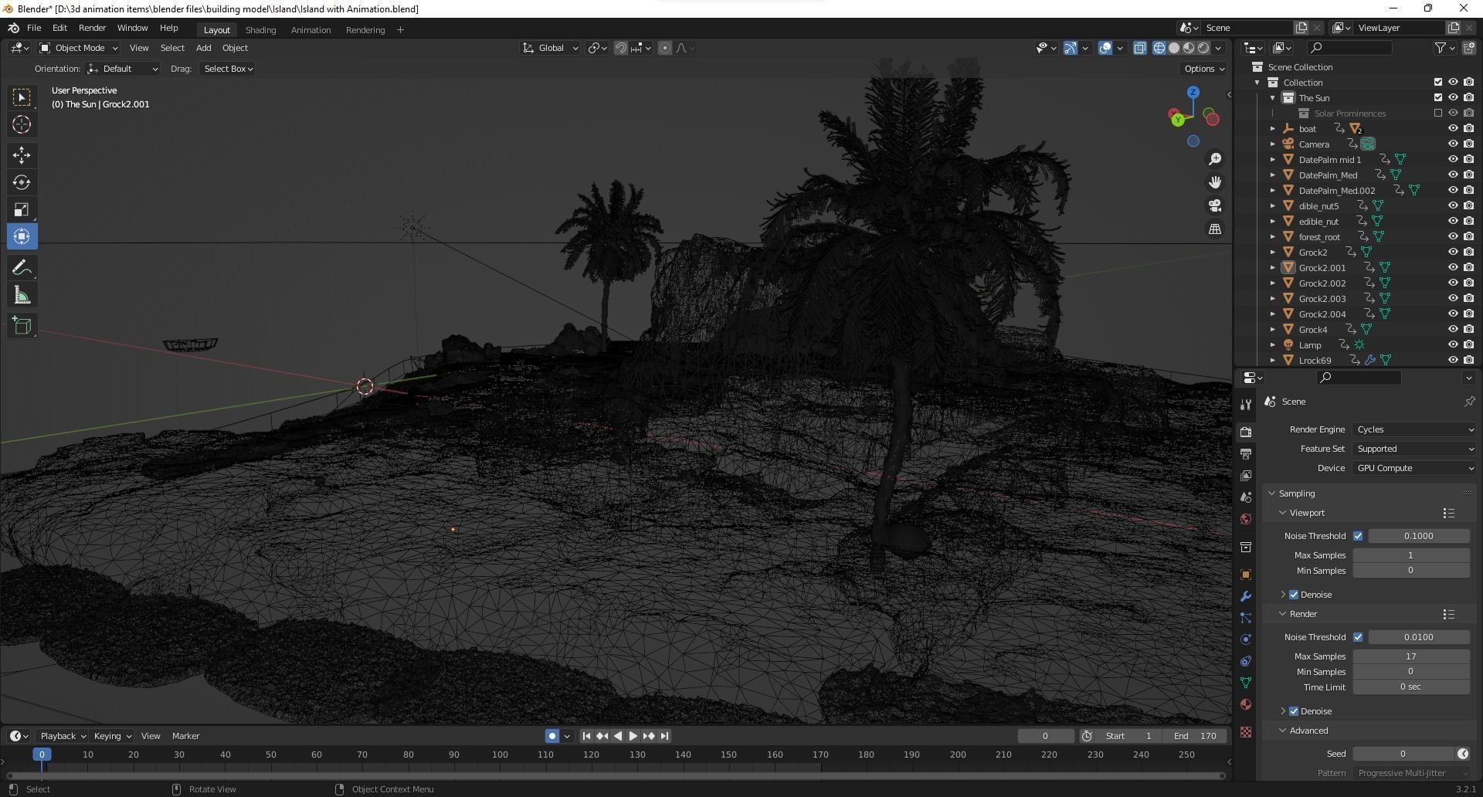Toggle the Render Noise Threshold checkbox
Viewport: 1483px width, 797px height.
click(x=1358, y=637)
